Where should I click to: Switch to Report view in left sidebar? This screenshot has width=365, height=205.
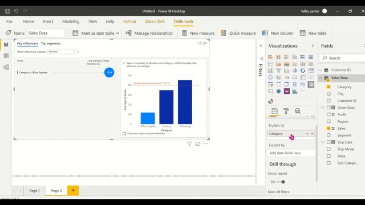[x=6, y=44]
